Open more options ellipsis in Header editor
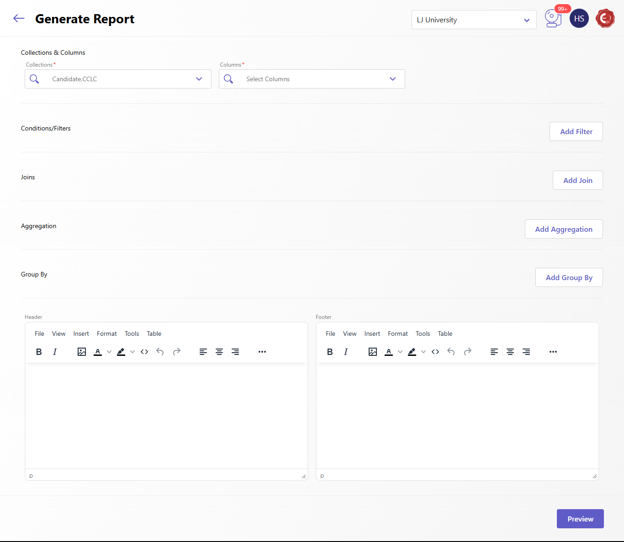The image size is (624, 542). [262, 352]
